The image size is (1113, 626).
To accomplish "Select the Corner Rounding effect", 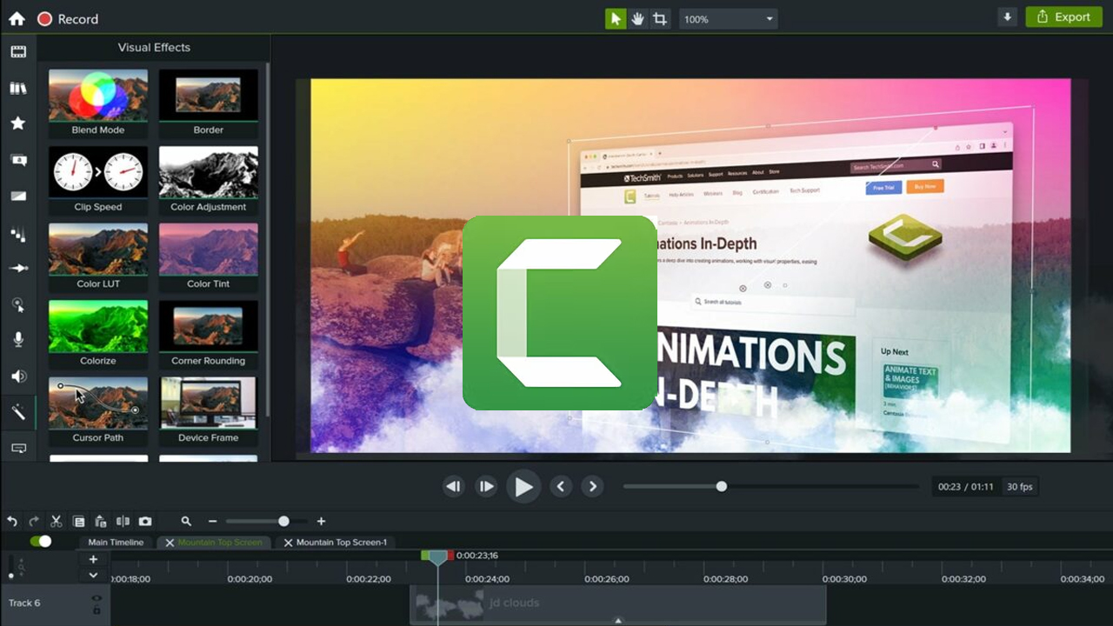I will 209,334.
